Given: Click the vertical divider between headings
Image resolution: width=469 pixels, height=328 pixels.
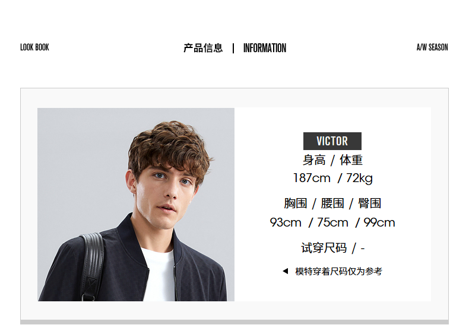Looking at the screenshot, I should click(233, 48).
